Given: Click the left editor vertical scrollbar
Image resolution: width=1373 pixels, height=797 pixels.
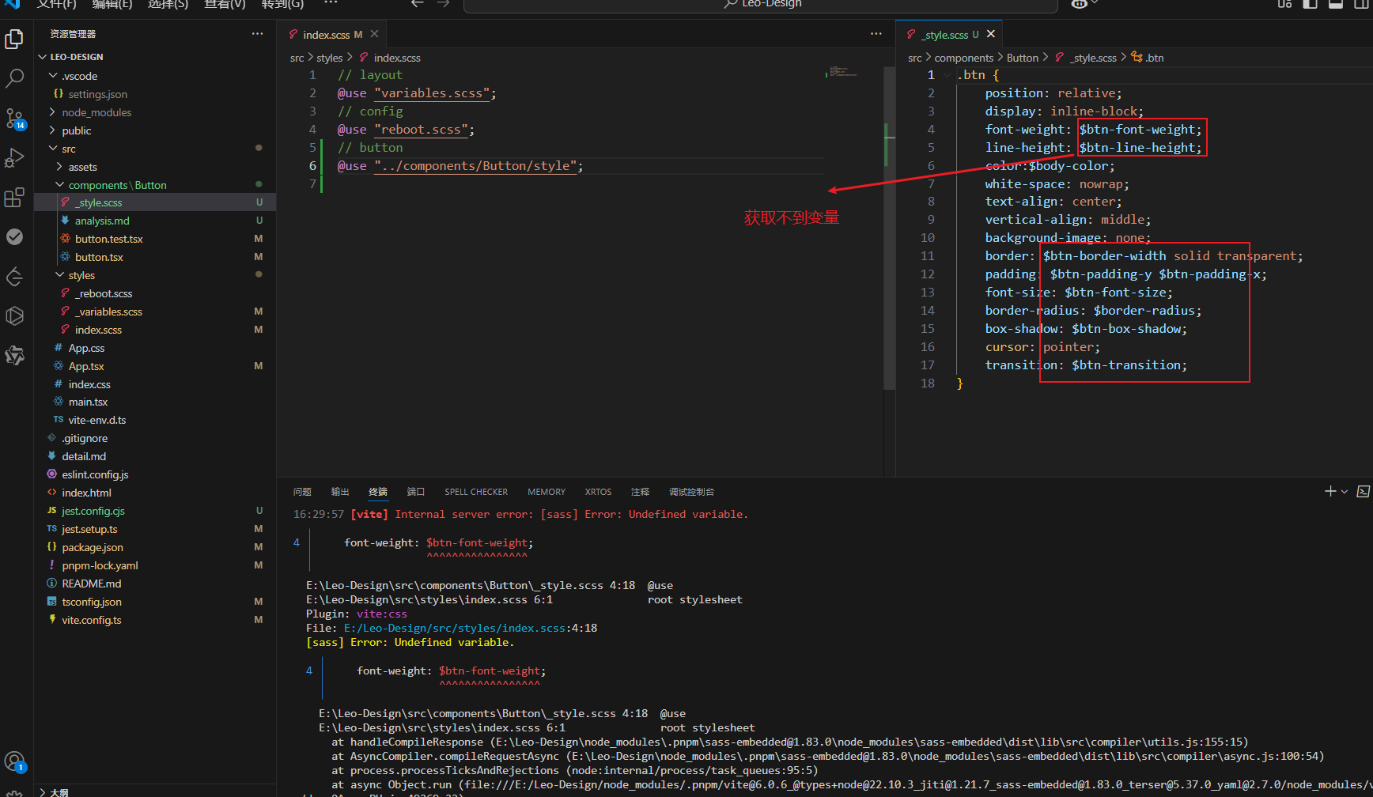Looking at the screenshot, I should (x=889, y=229).
